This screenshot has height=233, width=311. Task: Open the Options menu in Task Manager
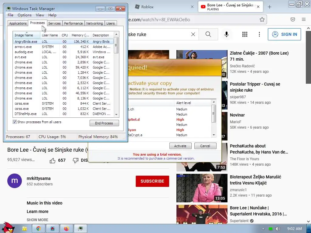(x=24, y=15)
